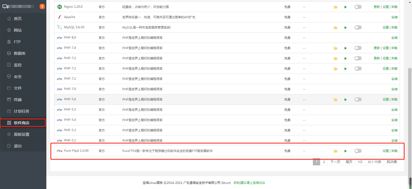This screenshot has height=189, width=412.
Task: Open the 求助|建议请上宝塔论坛 footer link
Action: 249,183
